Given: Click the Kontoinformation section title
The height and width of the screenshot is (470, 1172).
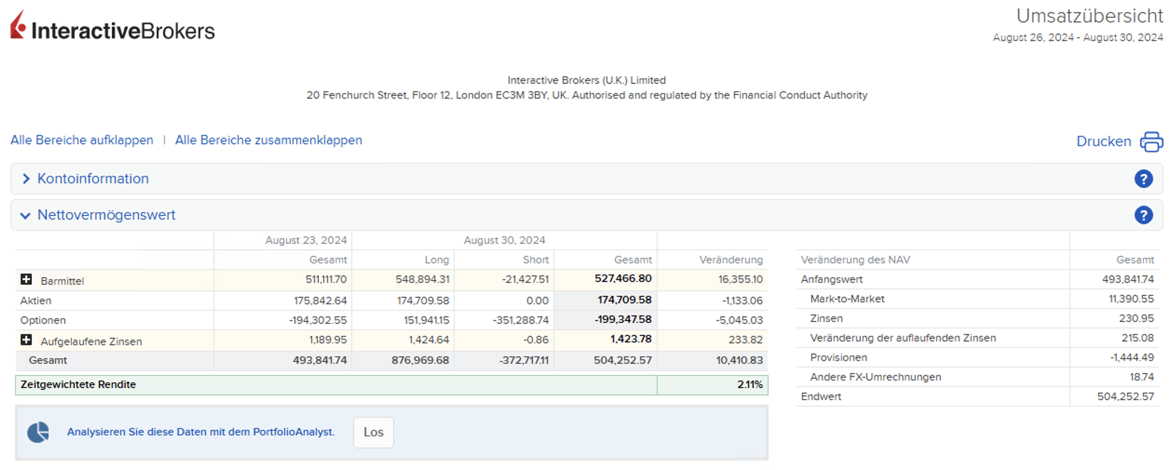Looking at the screenshot, I should [93, 179].
